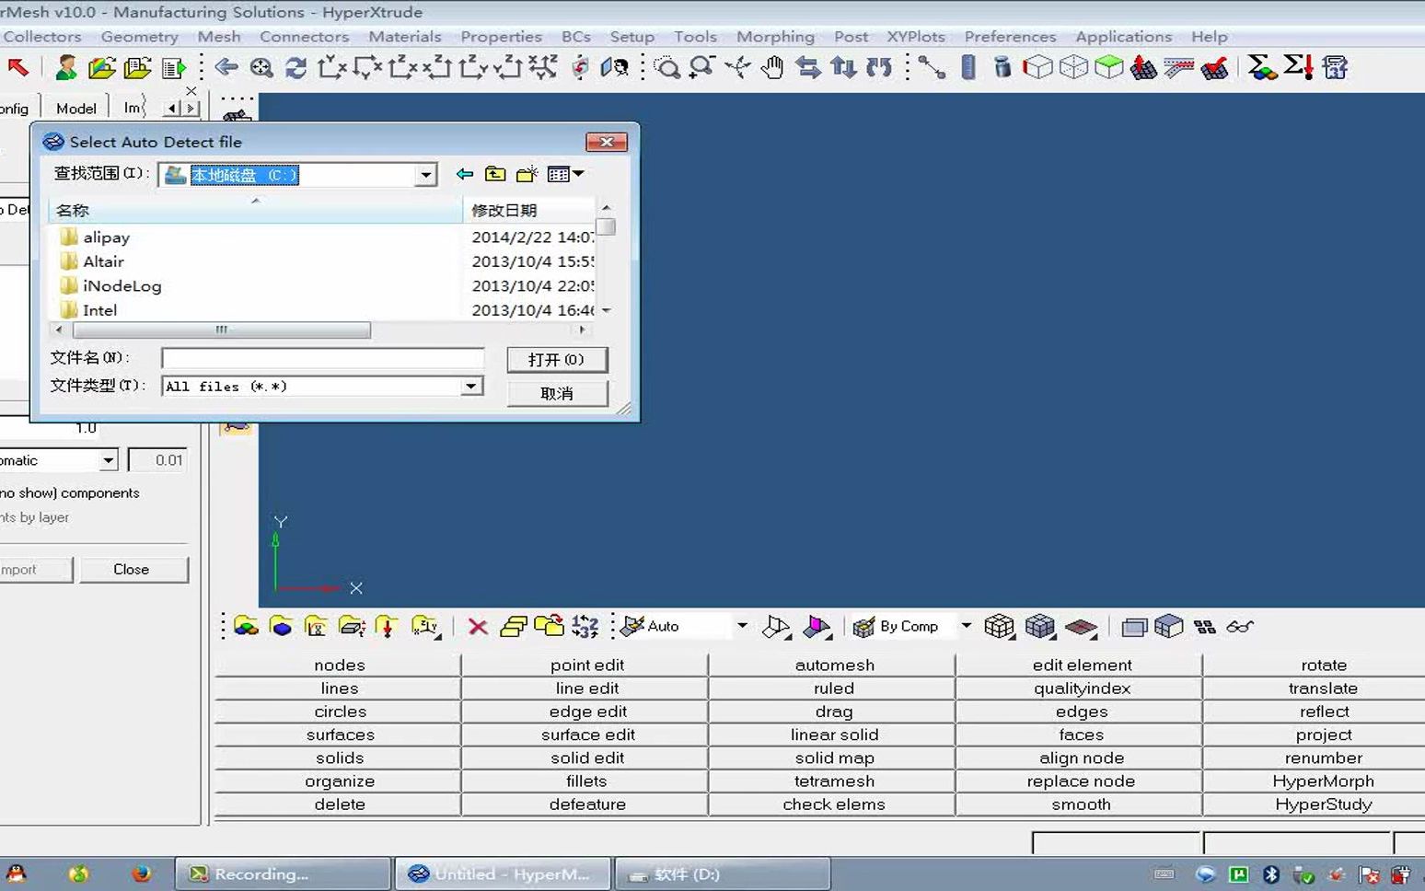The image size is (1425, 891).
Task: Open the replace node panel
Action: [x=1082, y=781]
